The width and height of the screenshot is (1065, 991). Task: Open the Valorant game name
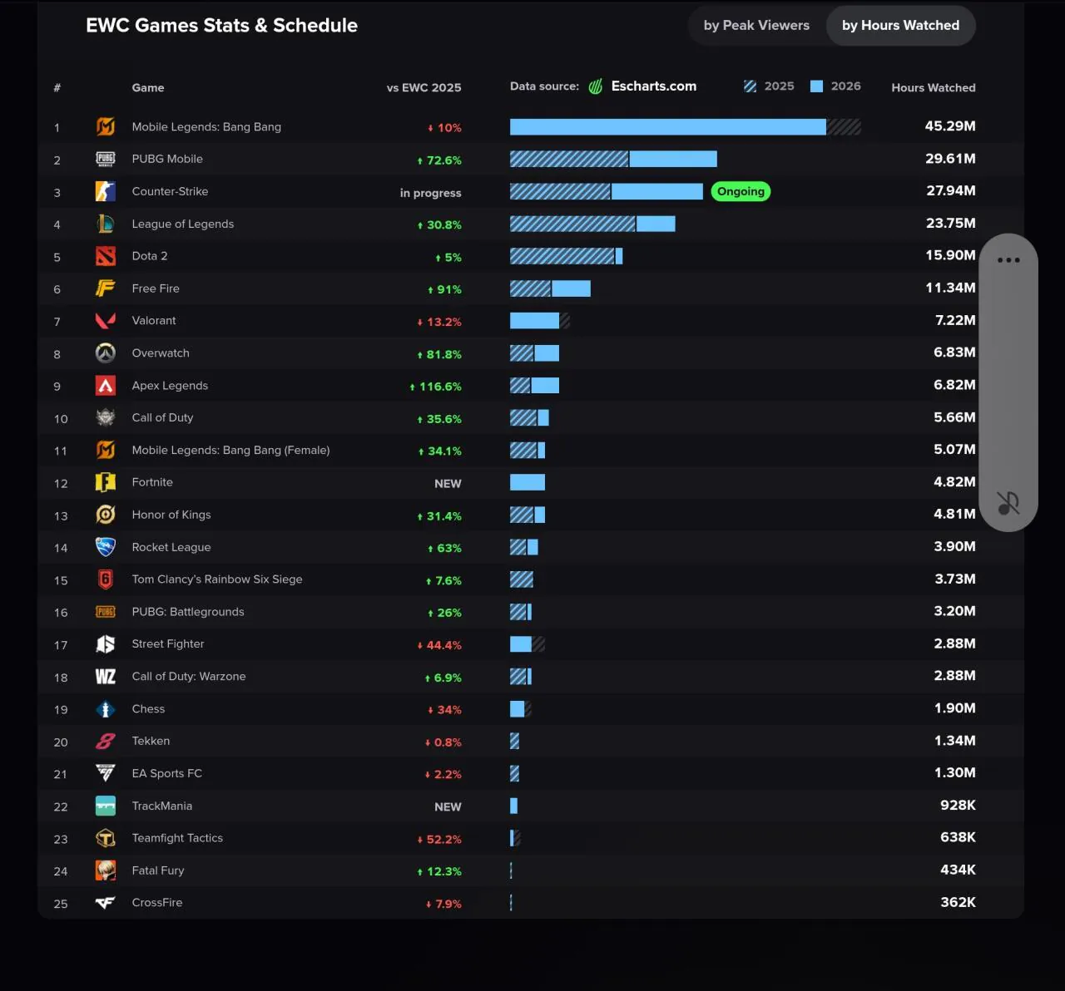click(154, 321)
